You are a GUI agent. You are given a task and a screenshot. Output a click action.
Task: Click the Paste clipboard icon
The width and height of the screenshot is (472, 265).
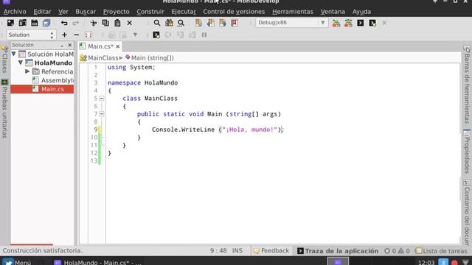pos(117,23)
